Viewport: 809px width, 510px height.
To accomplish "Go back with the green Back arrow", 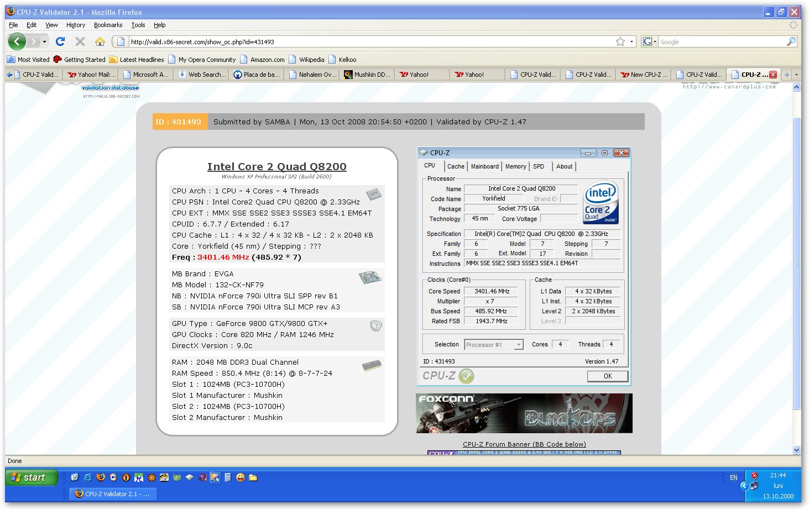I will point(17,41).
